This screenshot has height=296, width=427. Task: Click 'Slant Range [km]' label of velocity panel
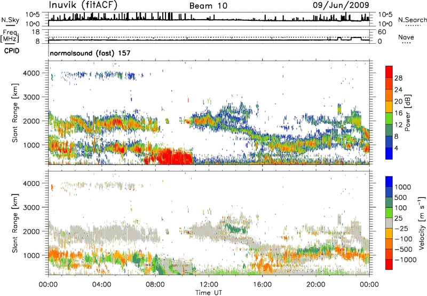point(15,223)
